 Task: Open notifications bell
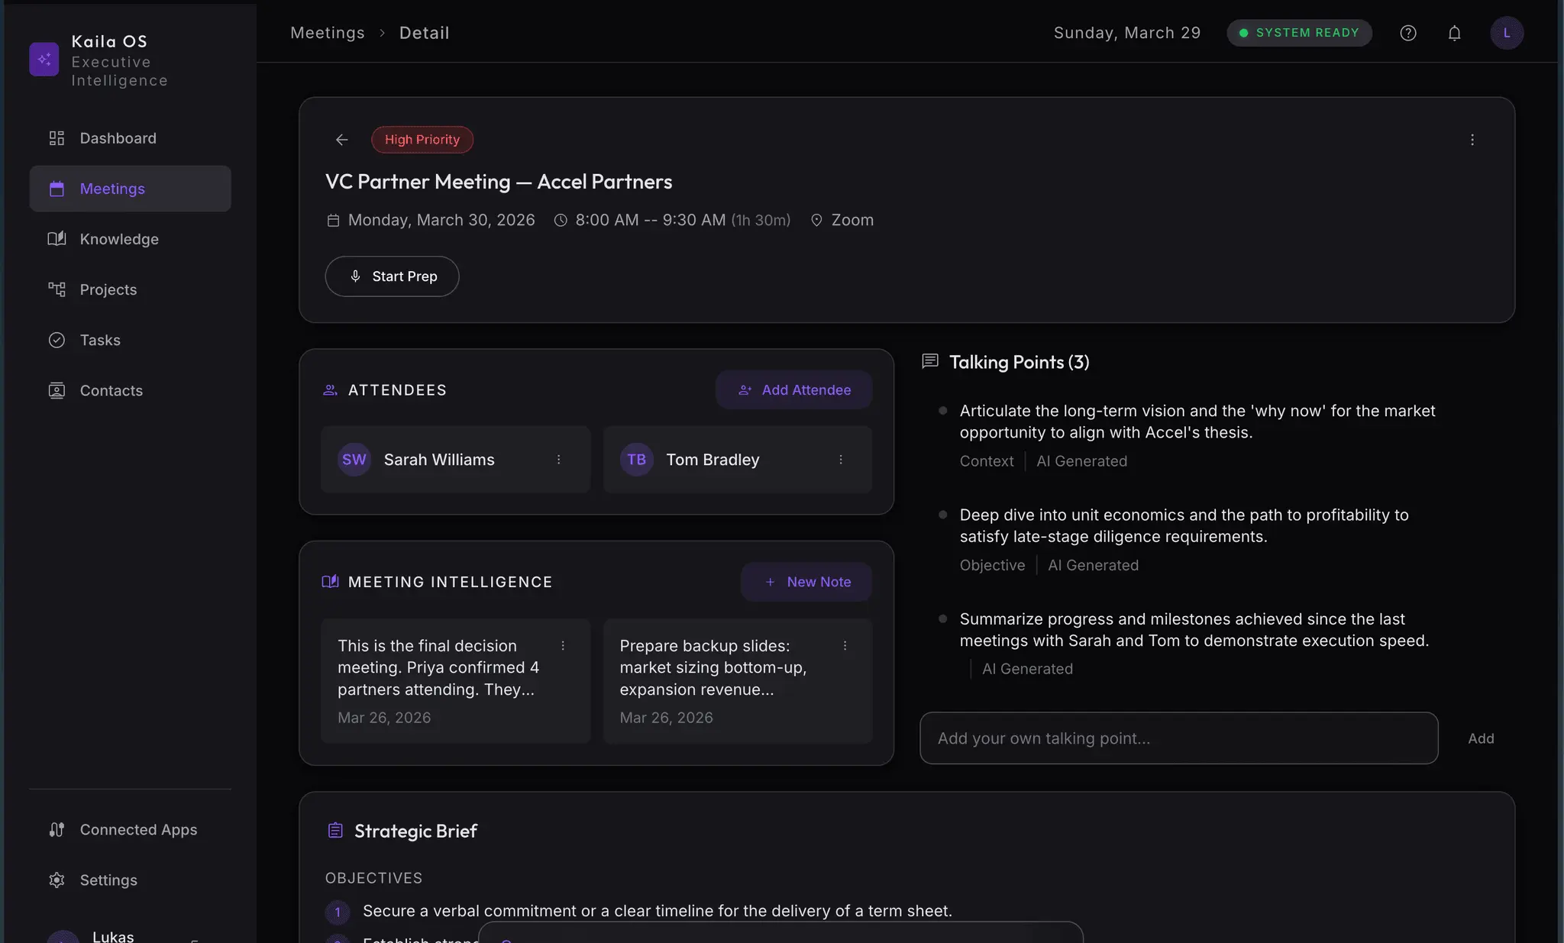[1454, 33]
